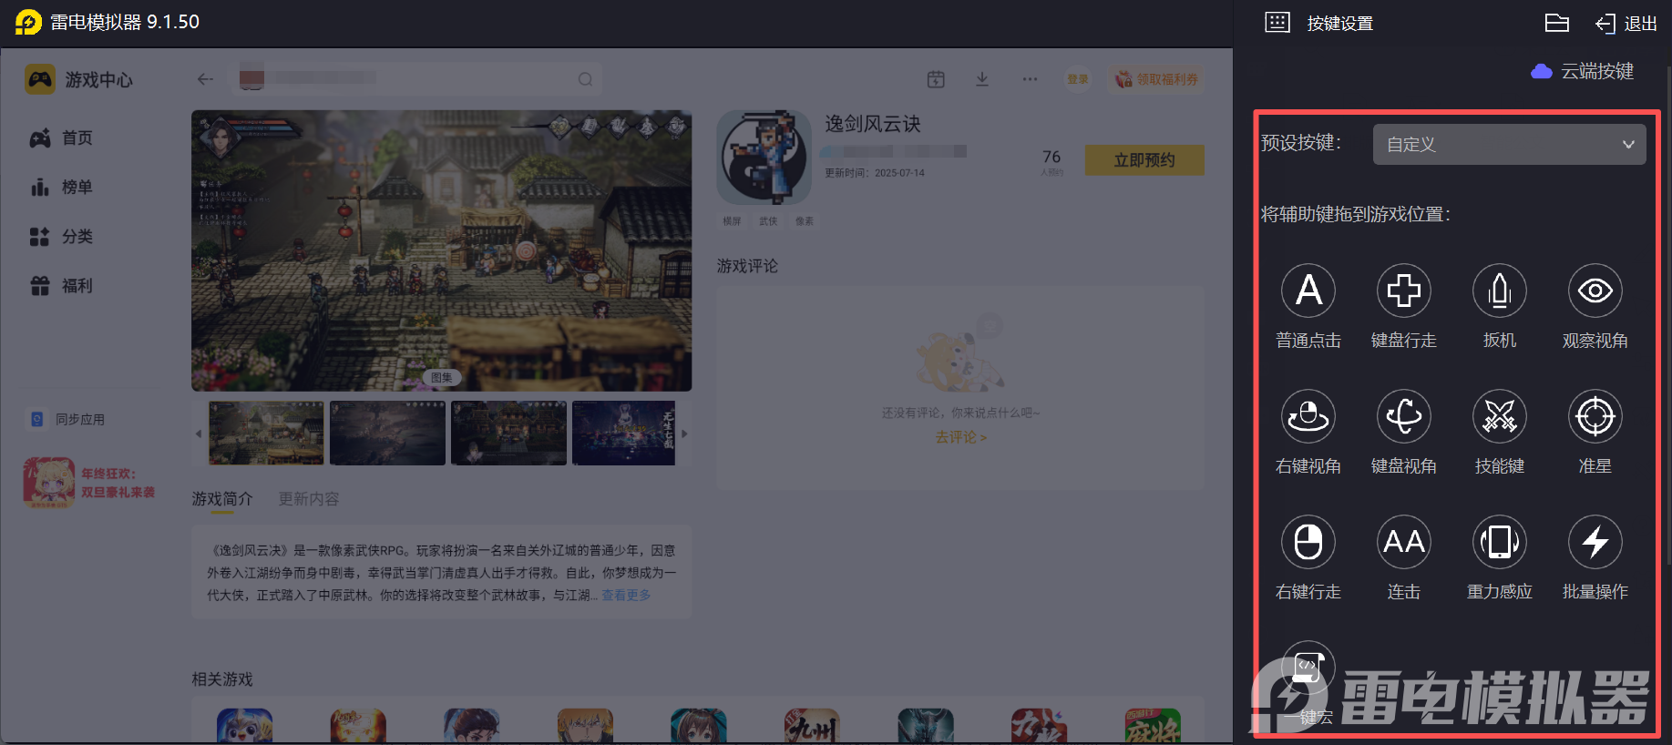The height and width of the screenshot is (745, 1672).
Task: Open 同步应用 in the sidebar
Action: 68,419
